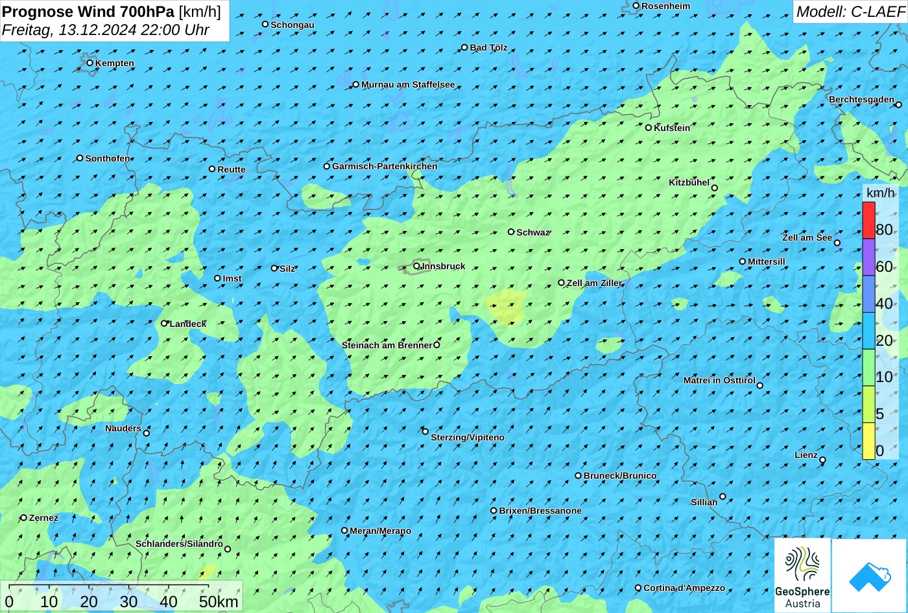The width and height of the screenshot is (908, 613).
Task: Click the Nauders city marker
Action: (x=146, y=433)
